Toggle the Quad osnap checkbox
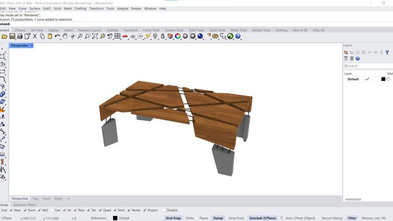This screenshot has width=393, height=221. 100,210
